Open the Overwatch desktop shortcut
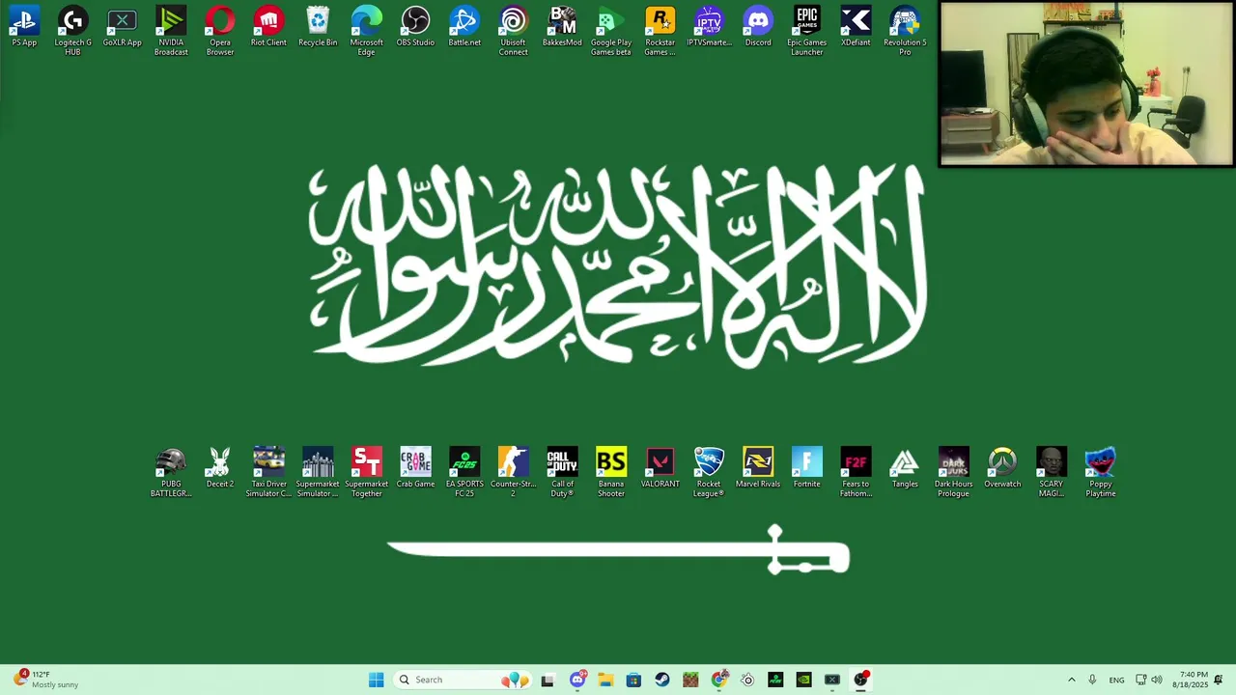 (1002, 468)
